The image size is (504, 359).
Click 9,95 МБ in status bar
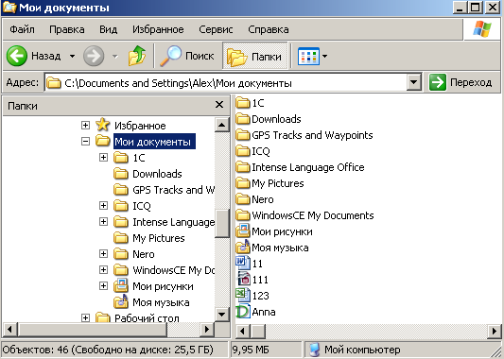[251, 350]
